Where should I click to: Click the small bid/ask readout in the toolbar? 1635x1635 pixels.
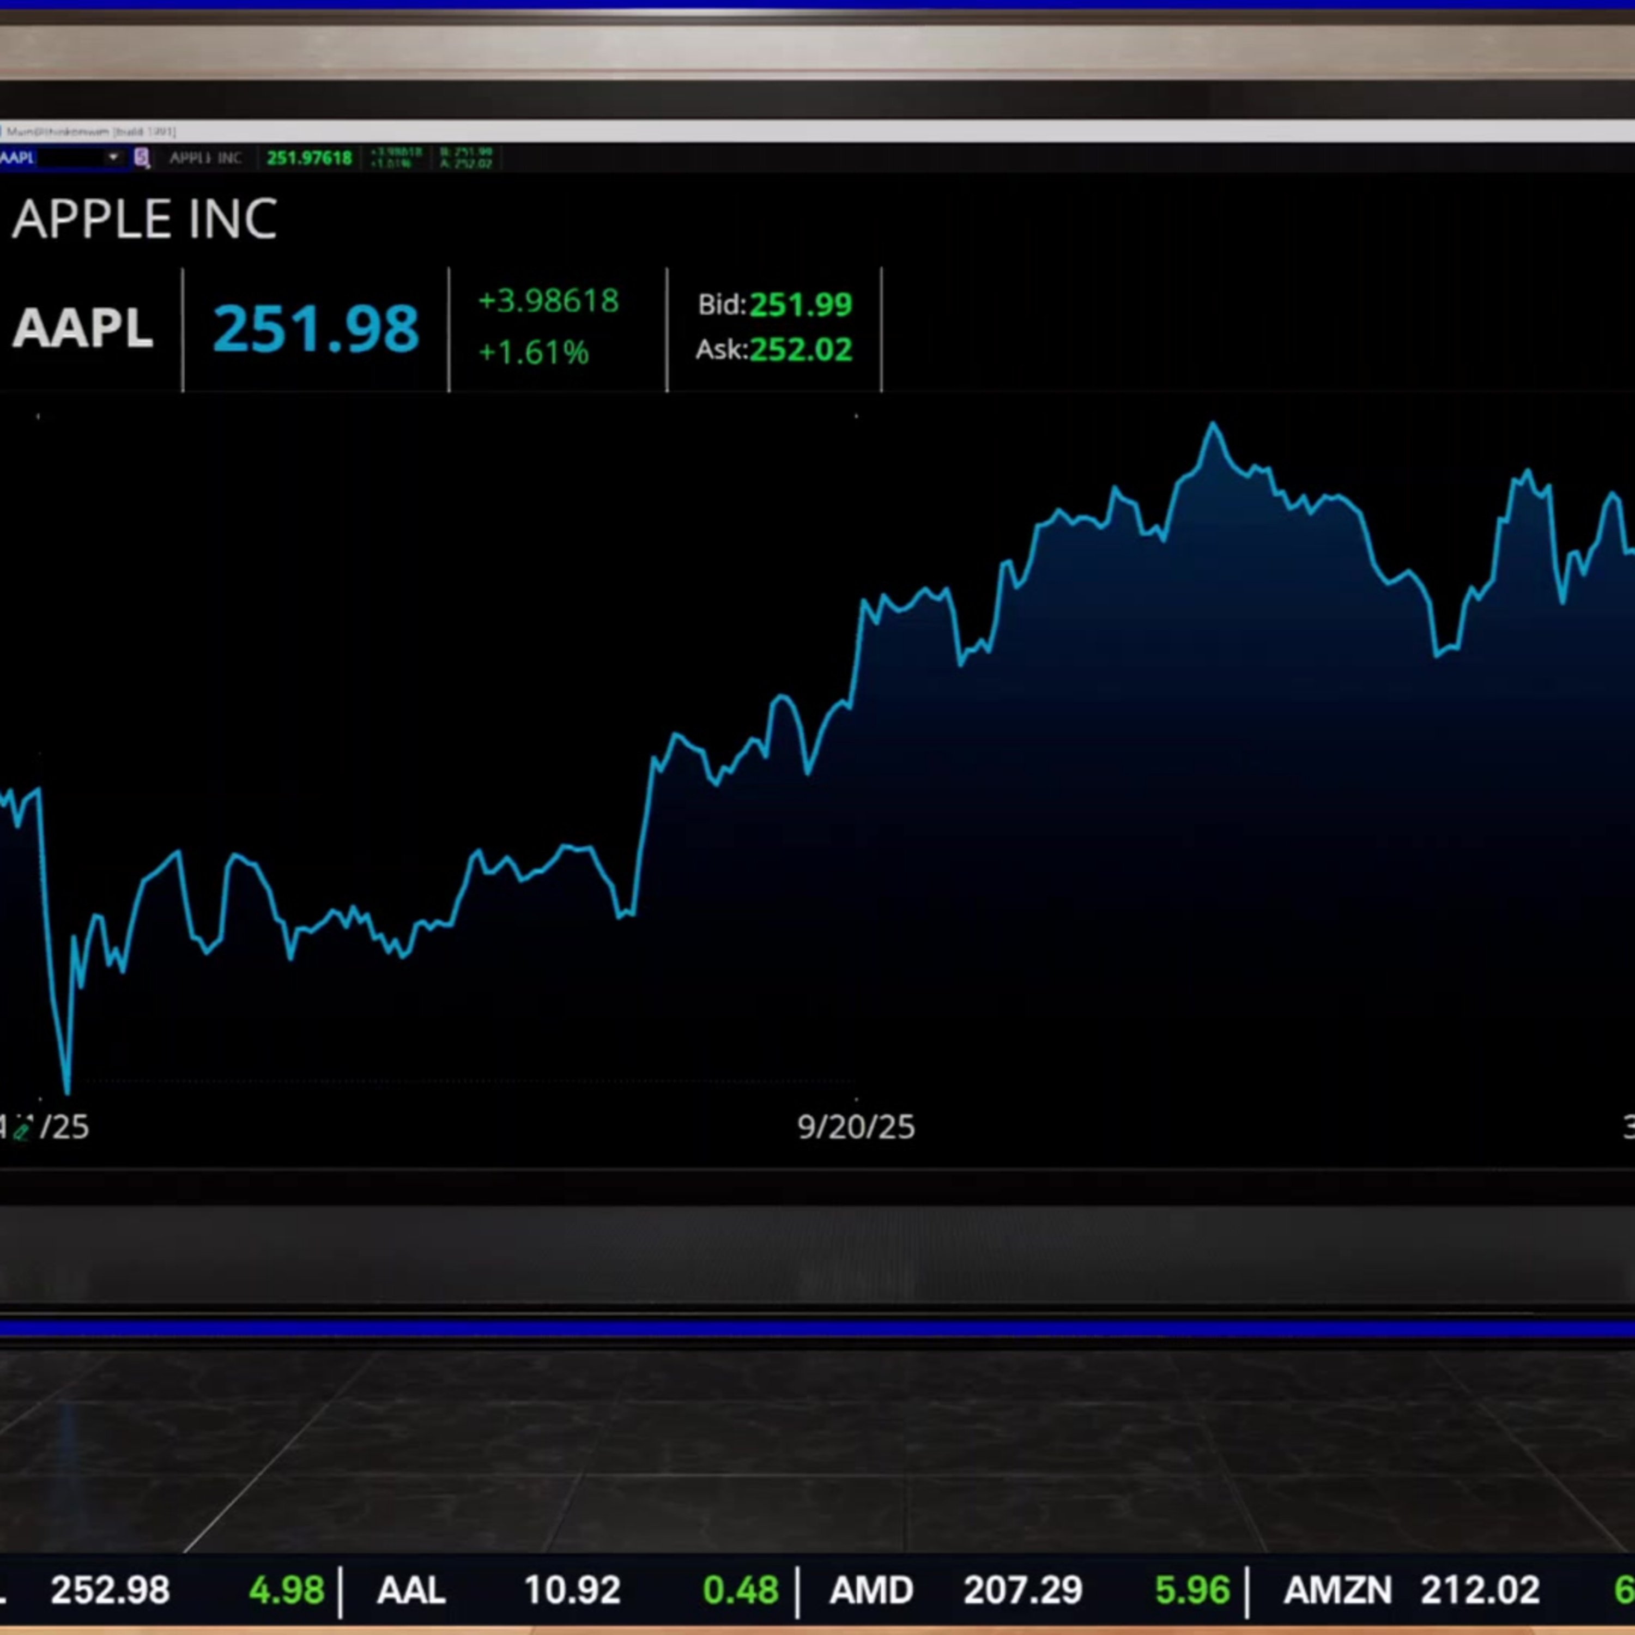pos(465,158)
